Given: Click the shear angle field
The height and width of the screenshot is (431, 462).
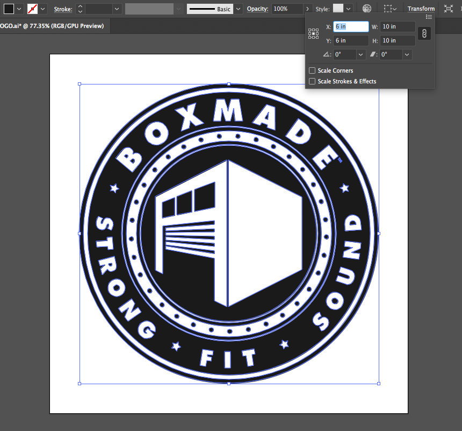Looking at the screenshot, I should pos(391,54).
